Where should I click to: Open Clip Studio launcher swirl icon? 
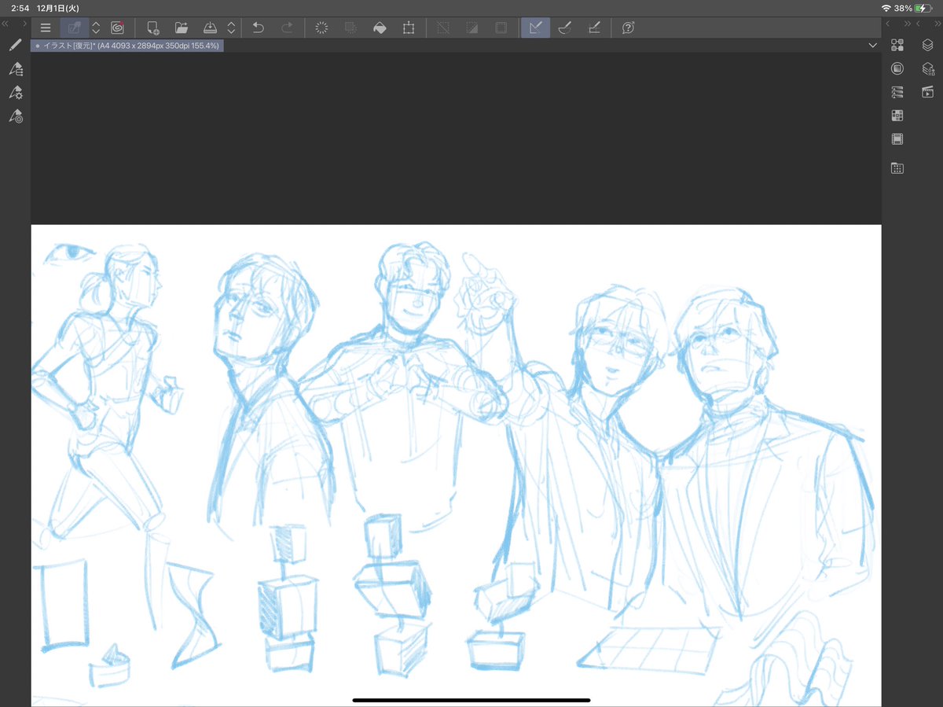(x=117, y=28)
